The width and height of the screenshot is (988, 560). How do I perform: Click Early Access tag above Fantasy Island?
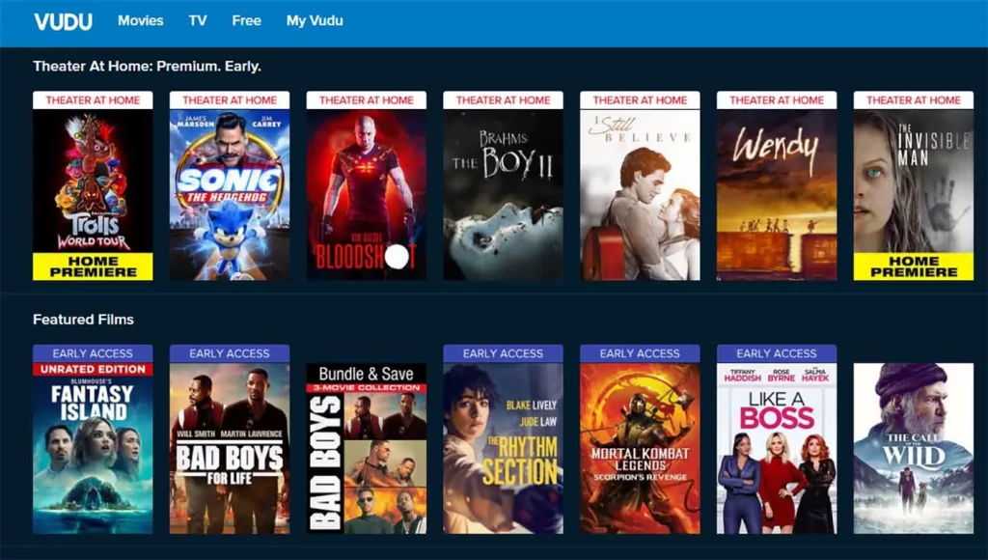[93, 353]
